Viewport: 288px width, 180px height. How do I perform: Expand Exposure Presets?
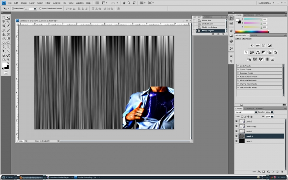click(238, 73)
